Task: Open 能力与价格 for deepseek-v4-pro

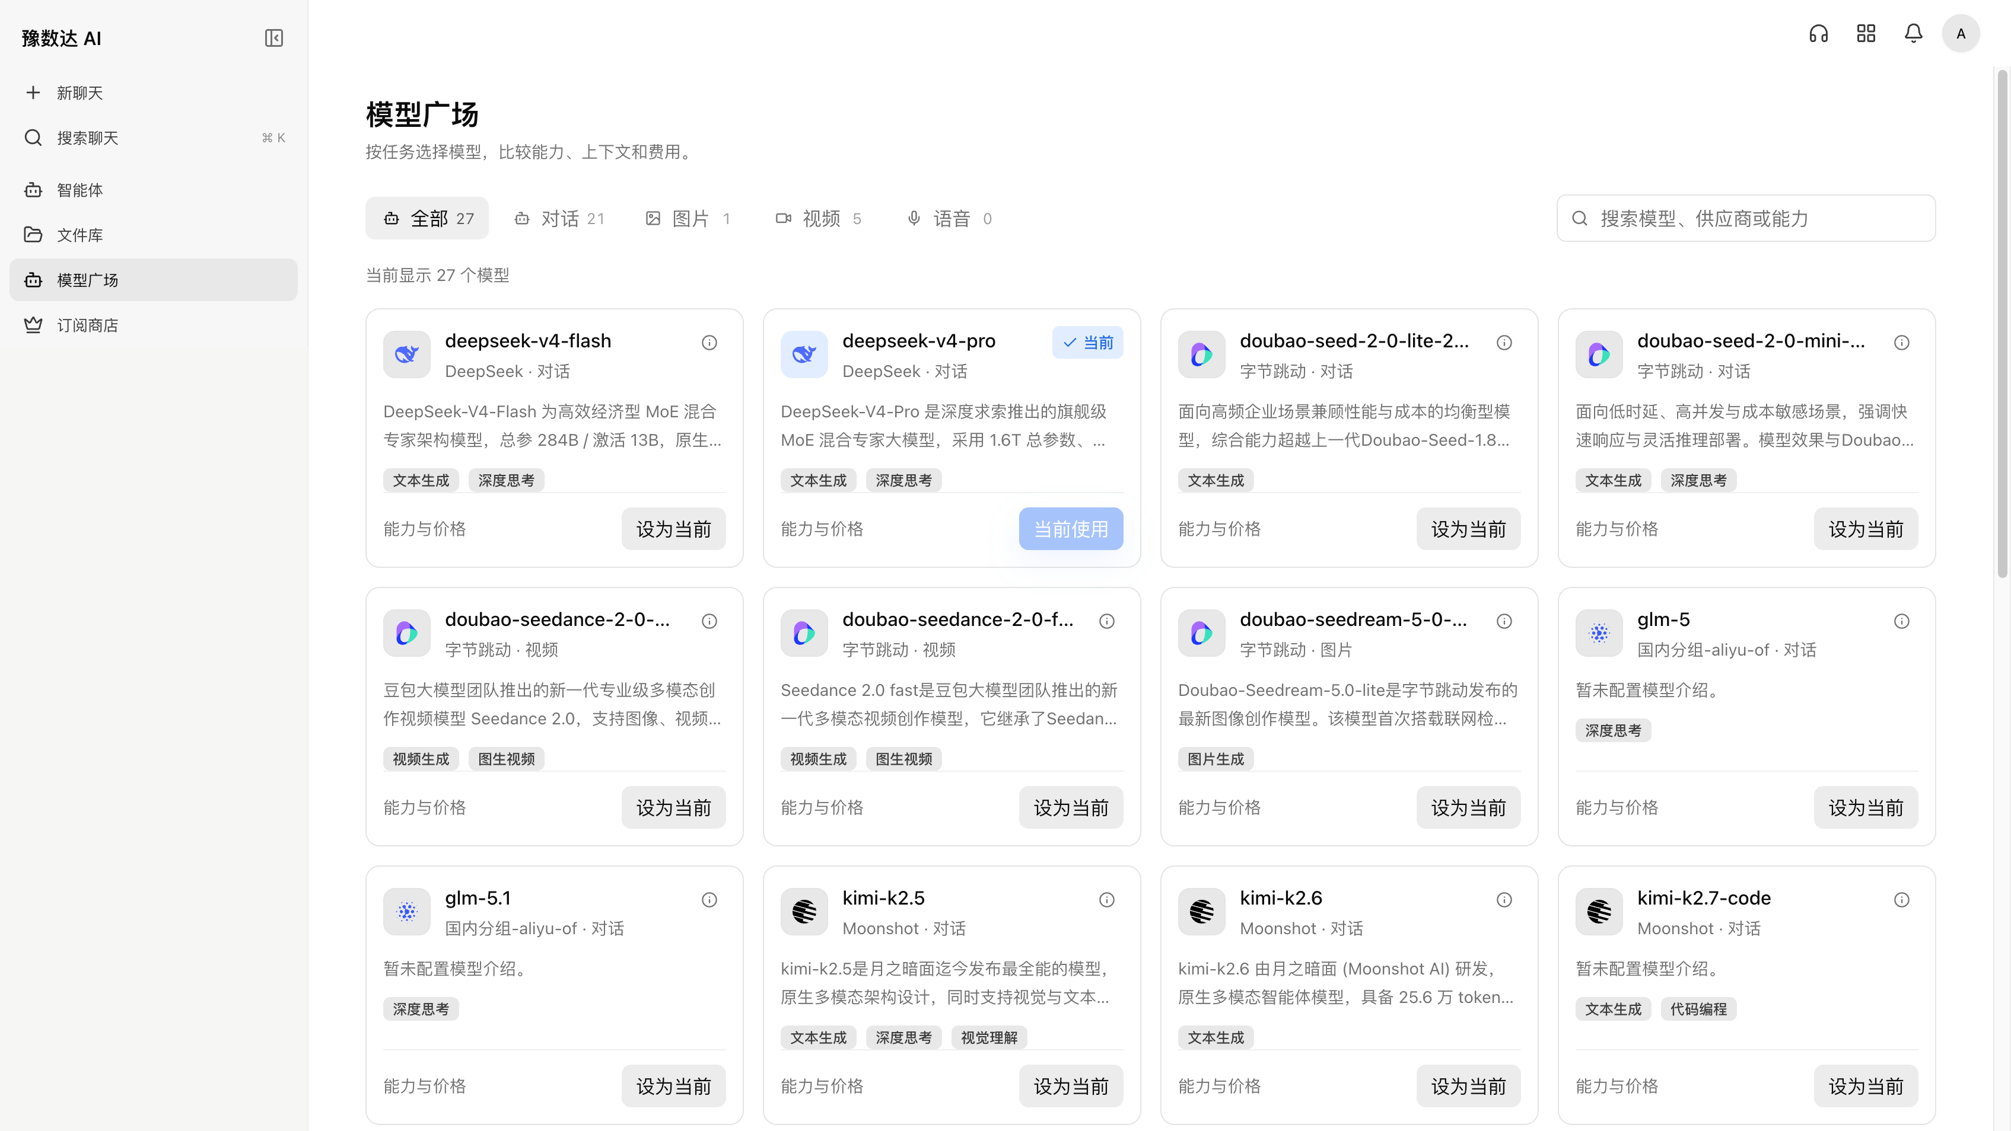Action: 821,529
